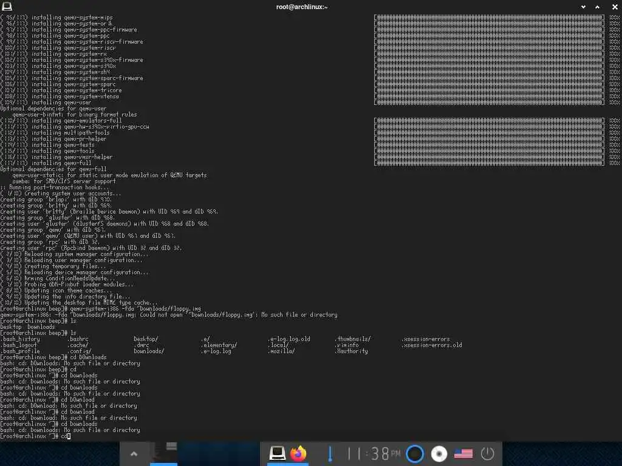The height and width of the screenshot is (466, 622).
Task: Click '.xsession-errors.old' in ls output
Action: click(x=432, y=345)
